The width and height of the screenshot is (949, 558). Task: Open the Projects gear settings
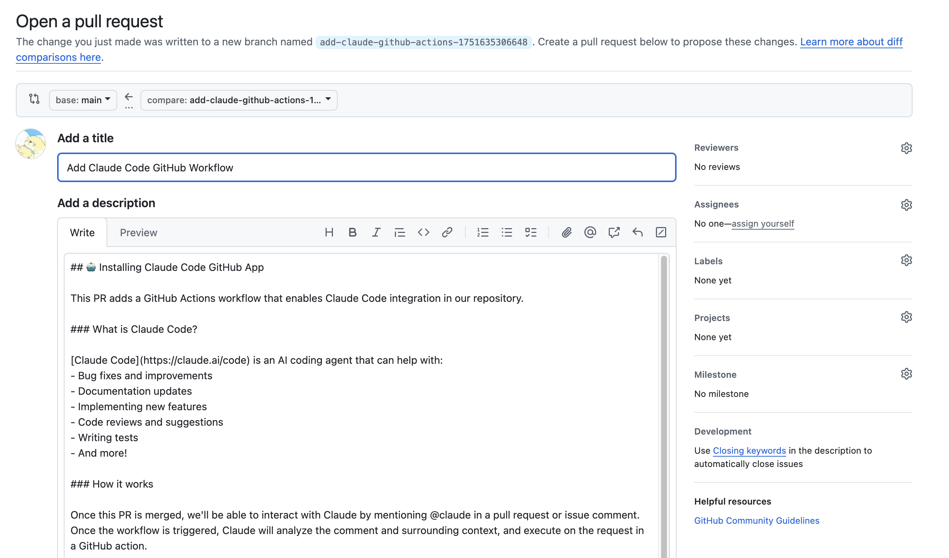[907, 317]
